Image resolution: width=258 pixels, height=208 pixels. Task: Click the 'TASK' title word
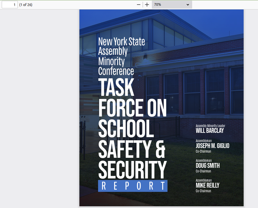(x=116, y=87)
